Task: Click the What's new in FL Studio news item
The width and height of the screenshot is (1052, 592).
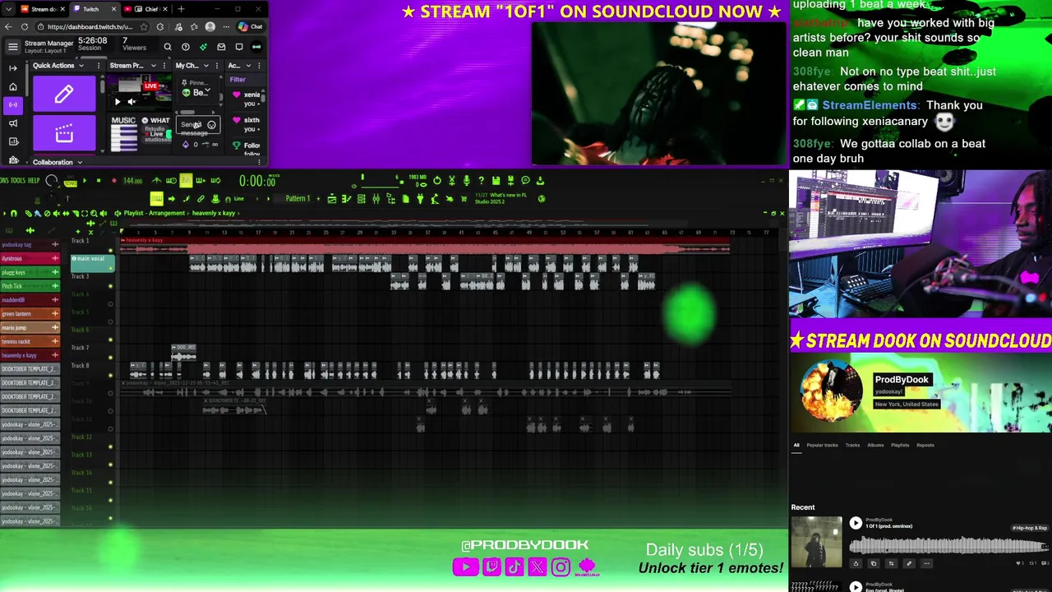Action: 501,198
